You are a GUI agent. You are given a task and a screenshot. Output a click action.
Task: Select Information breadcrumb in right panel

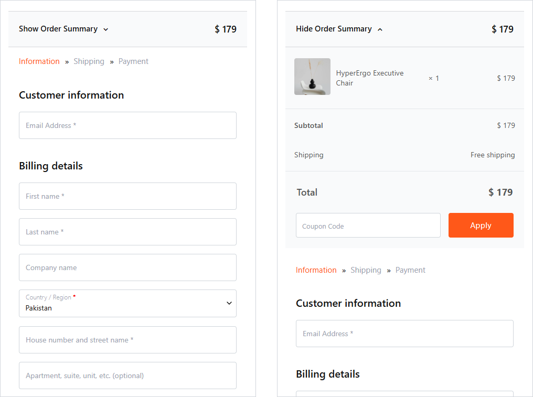(x=316, y=270)
